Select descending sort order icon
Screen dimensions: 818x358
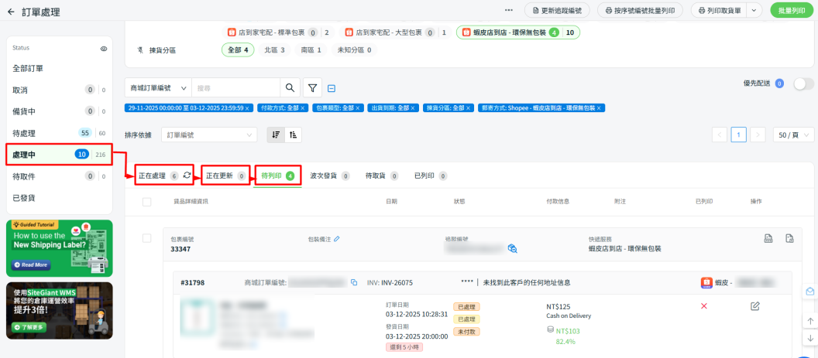[275, 135]
